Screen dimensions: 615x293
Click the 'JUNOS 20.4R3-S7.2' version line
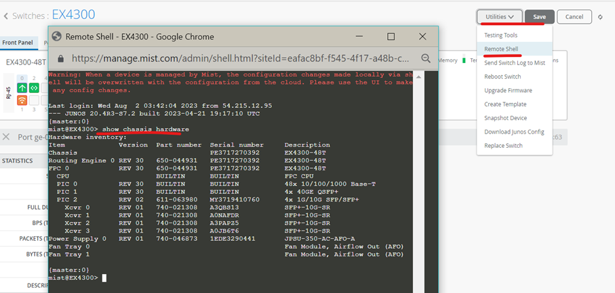coord(154,113)
